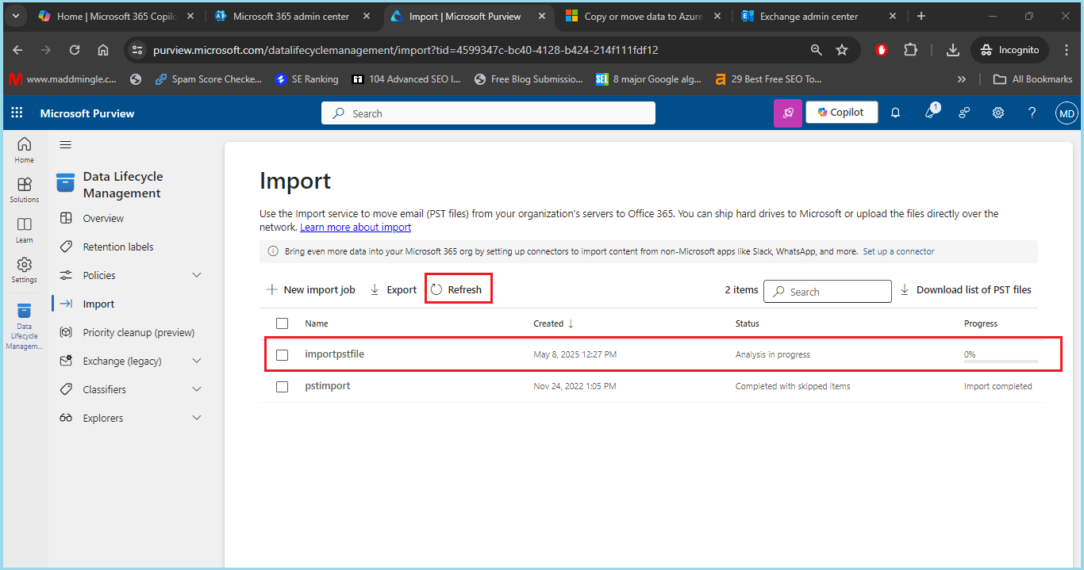
Task: Open the help question mark icon
Action: (1032, 113)
